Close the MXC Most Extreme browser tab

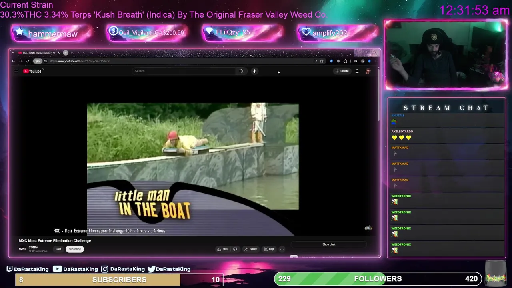tap(58, 53)
